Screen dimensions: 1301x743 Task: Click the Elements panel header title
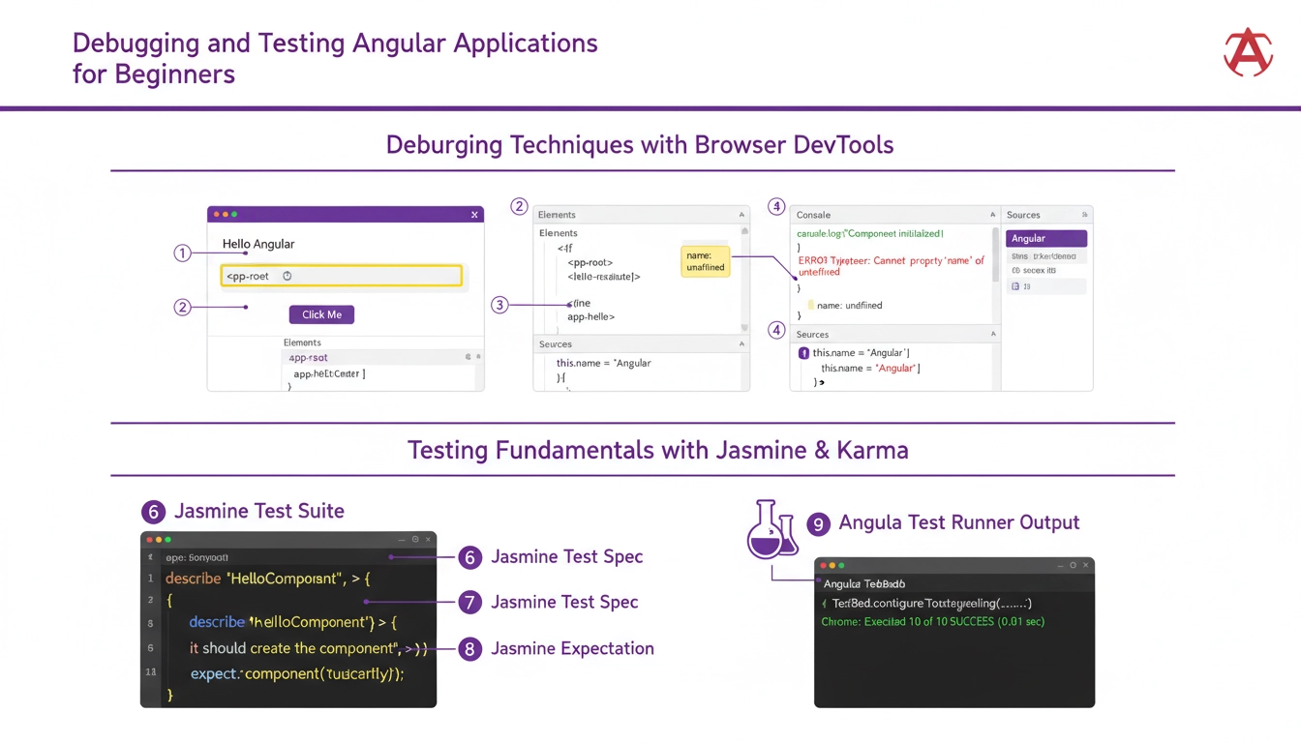[557, 215]
